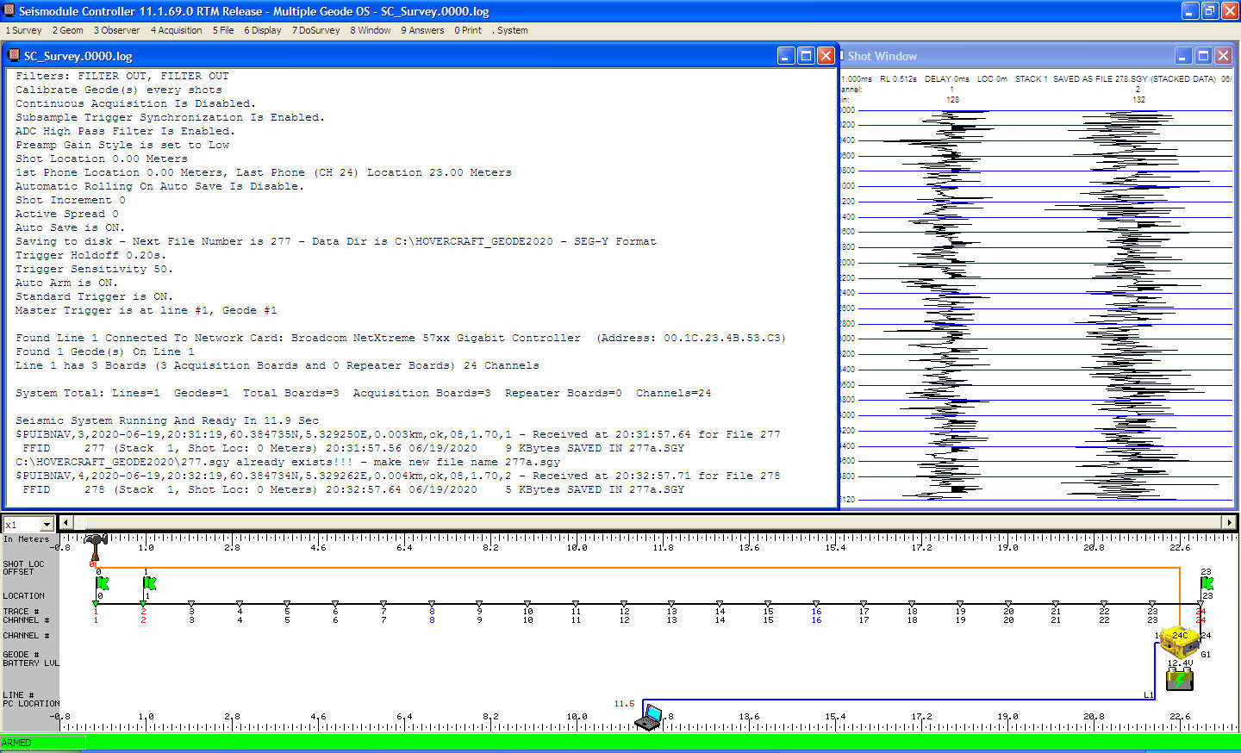Screen dimensions: 1241x753
Task: Open the 9 Answers menu
Action: coord(422,30)
